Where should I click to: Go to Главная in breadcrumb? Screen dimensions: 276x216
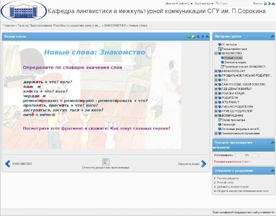[8, 26]
